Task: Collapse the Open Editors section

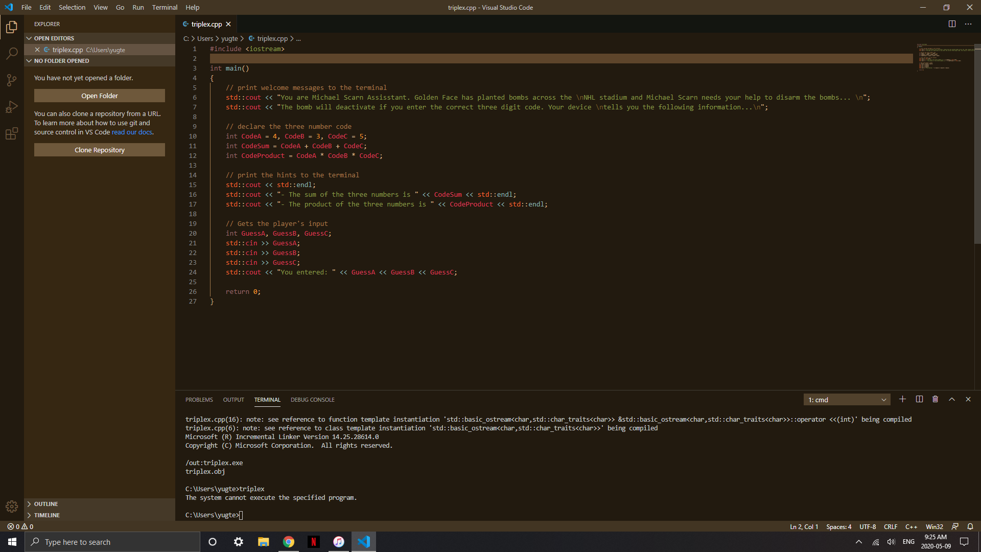Action: pos(54,38)
